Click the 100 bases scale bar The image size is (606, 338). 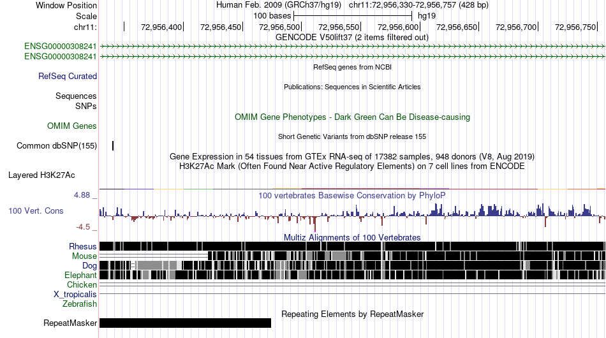pyautogui.click(x=353, y=16)
